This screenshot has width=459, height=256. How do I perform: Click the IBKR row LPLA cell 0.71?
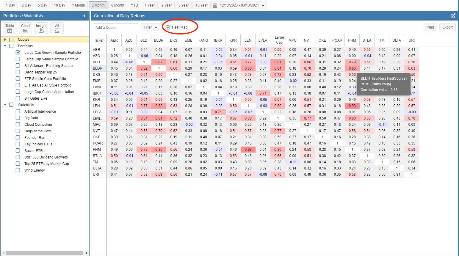(263, 93)
